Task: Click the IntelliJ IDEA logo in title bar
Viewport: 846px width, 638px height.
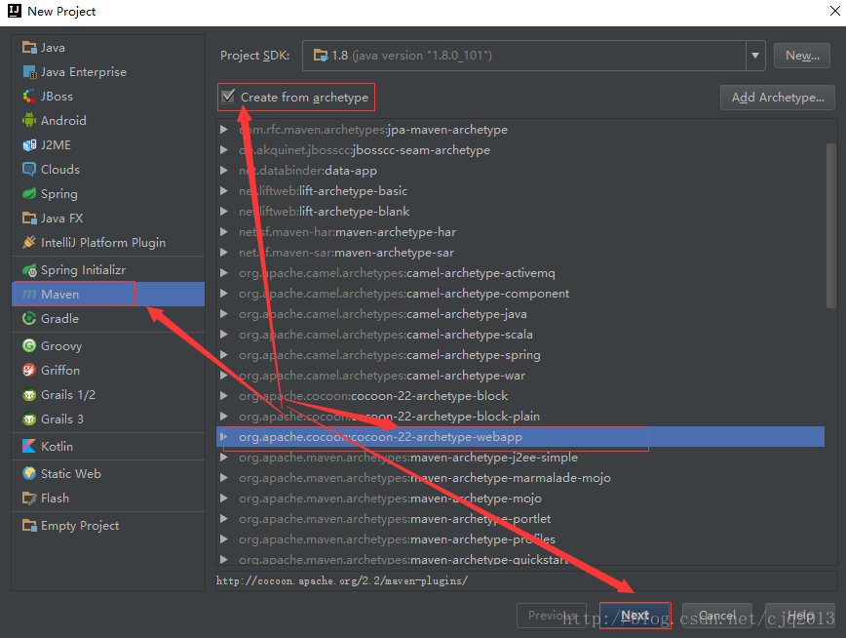Action: (15, 11)
